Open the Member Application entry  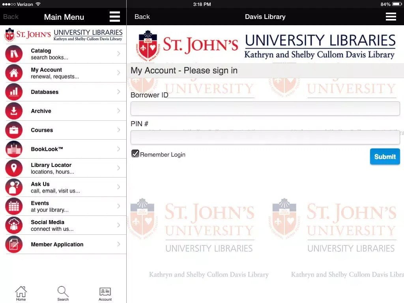point(63,245)
